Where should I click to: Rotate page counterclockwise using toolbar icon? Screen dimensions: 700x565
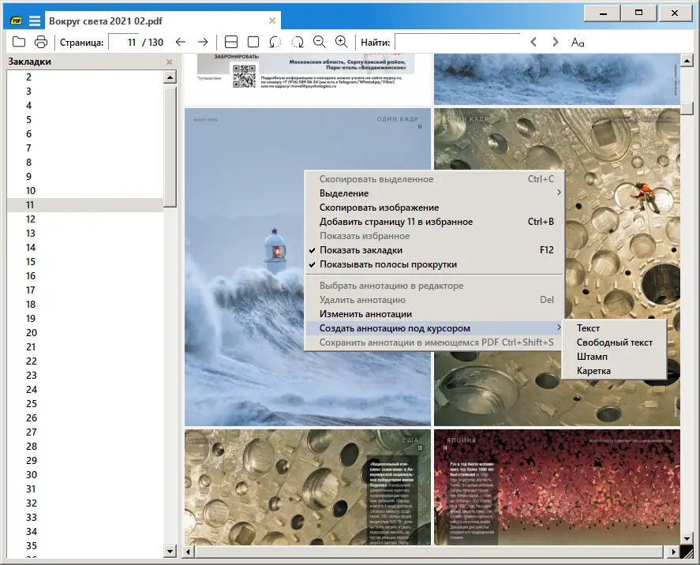pos(275,42)
